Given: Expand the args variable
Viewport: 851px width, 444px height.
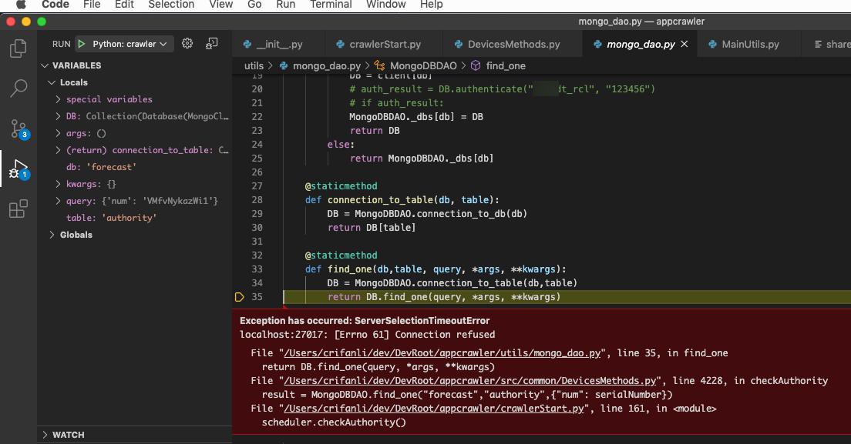Looking at the screenshot, I should (x=58, y=133).
